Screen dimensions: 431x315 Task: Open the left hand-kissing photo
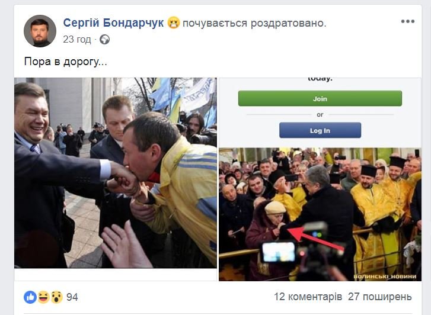click(116, 173)
